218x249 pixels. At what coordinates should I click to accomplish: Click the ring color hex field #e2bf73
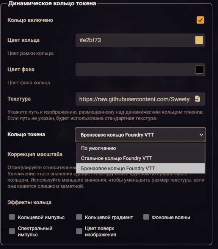pos(135,40)
